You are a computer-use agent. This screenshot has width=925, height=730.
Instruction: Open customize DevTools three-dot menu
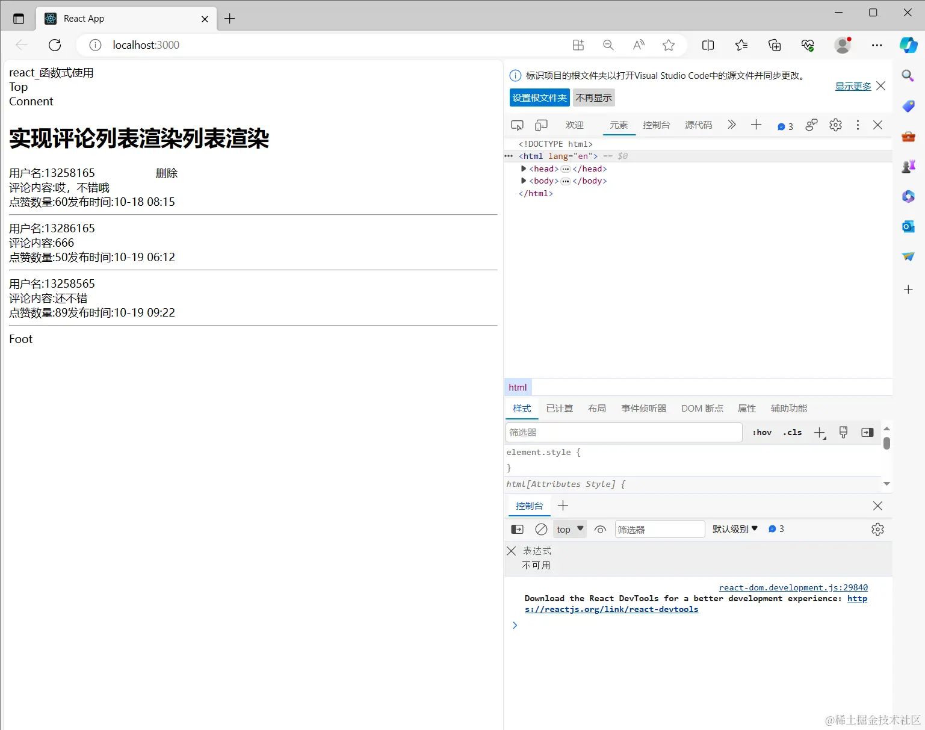pyautogui.click(x=858, y=125)
